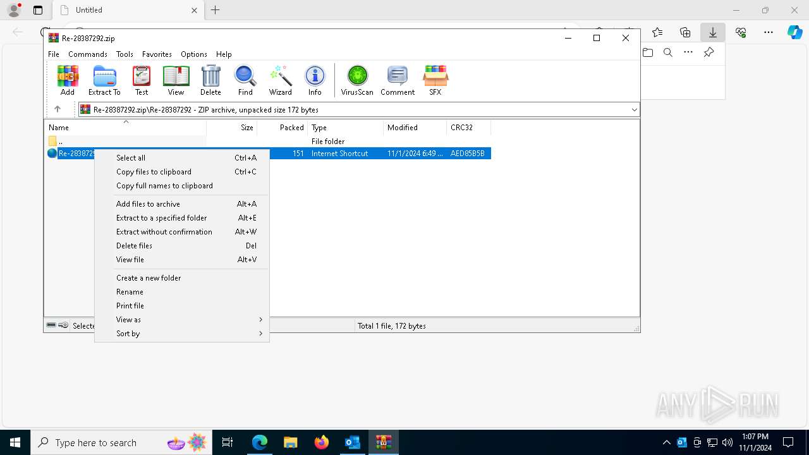The image size is (809, 455).
Task: Open the Copilot icon in Edge
Action: [794, 32]
